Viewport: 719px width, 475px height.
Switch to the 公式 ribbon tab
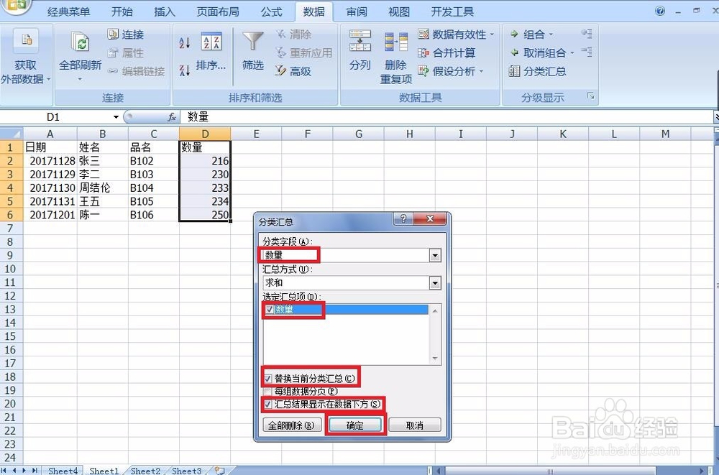[271, 11]
